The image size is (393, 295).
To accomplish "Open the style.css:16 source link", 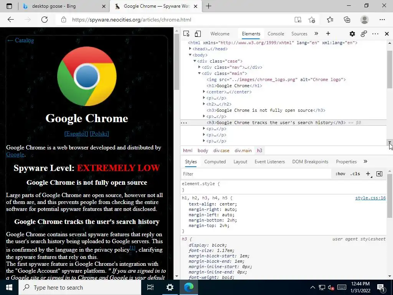I will [370, 198].
